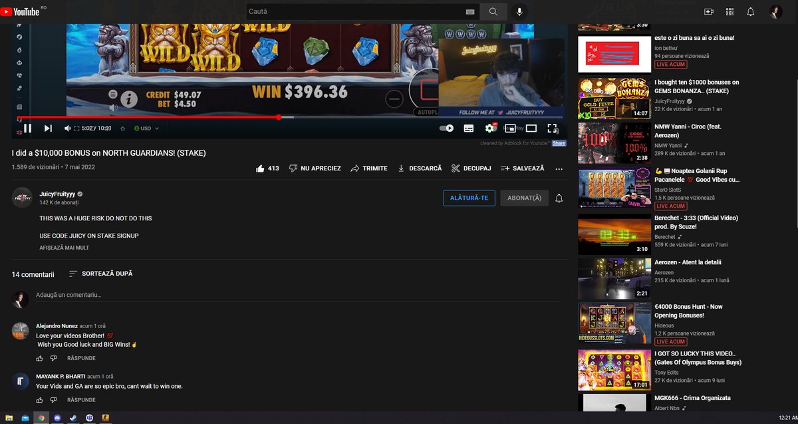Open the JuicyFruityyy channel name link

coord(58,194)
